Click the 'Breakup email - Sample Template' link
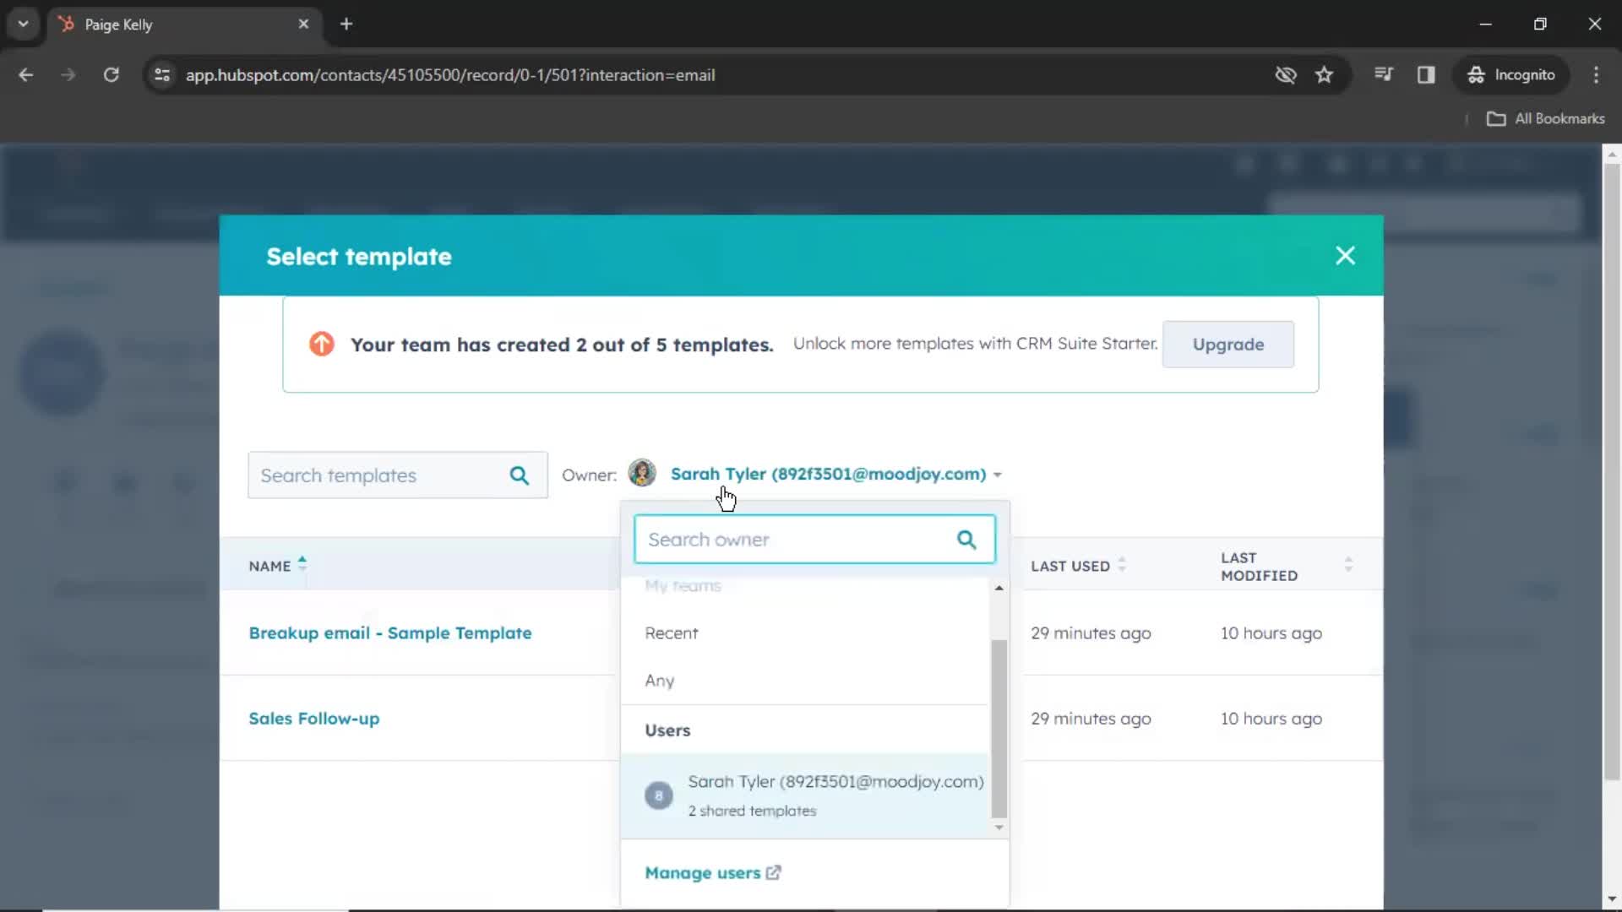Viewport: 1622px width, 912px height. point(390,632)
